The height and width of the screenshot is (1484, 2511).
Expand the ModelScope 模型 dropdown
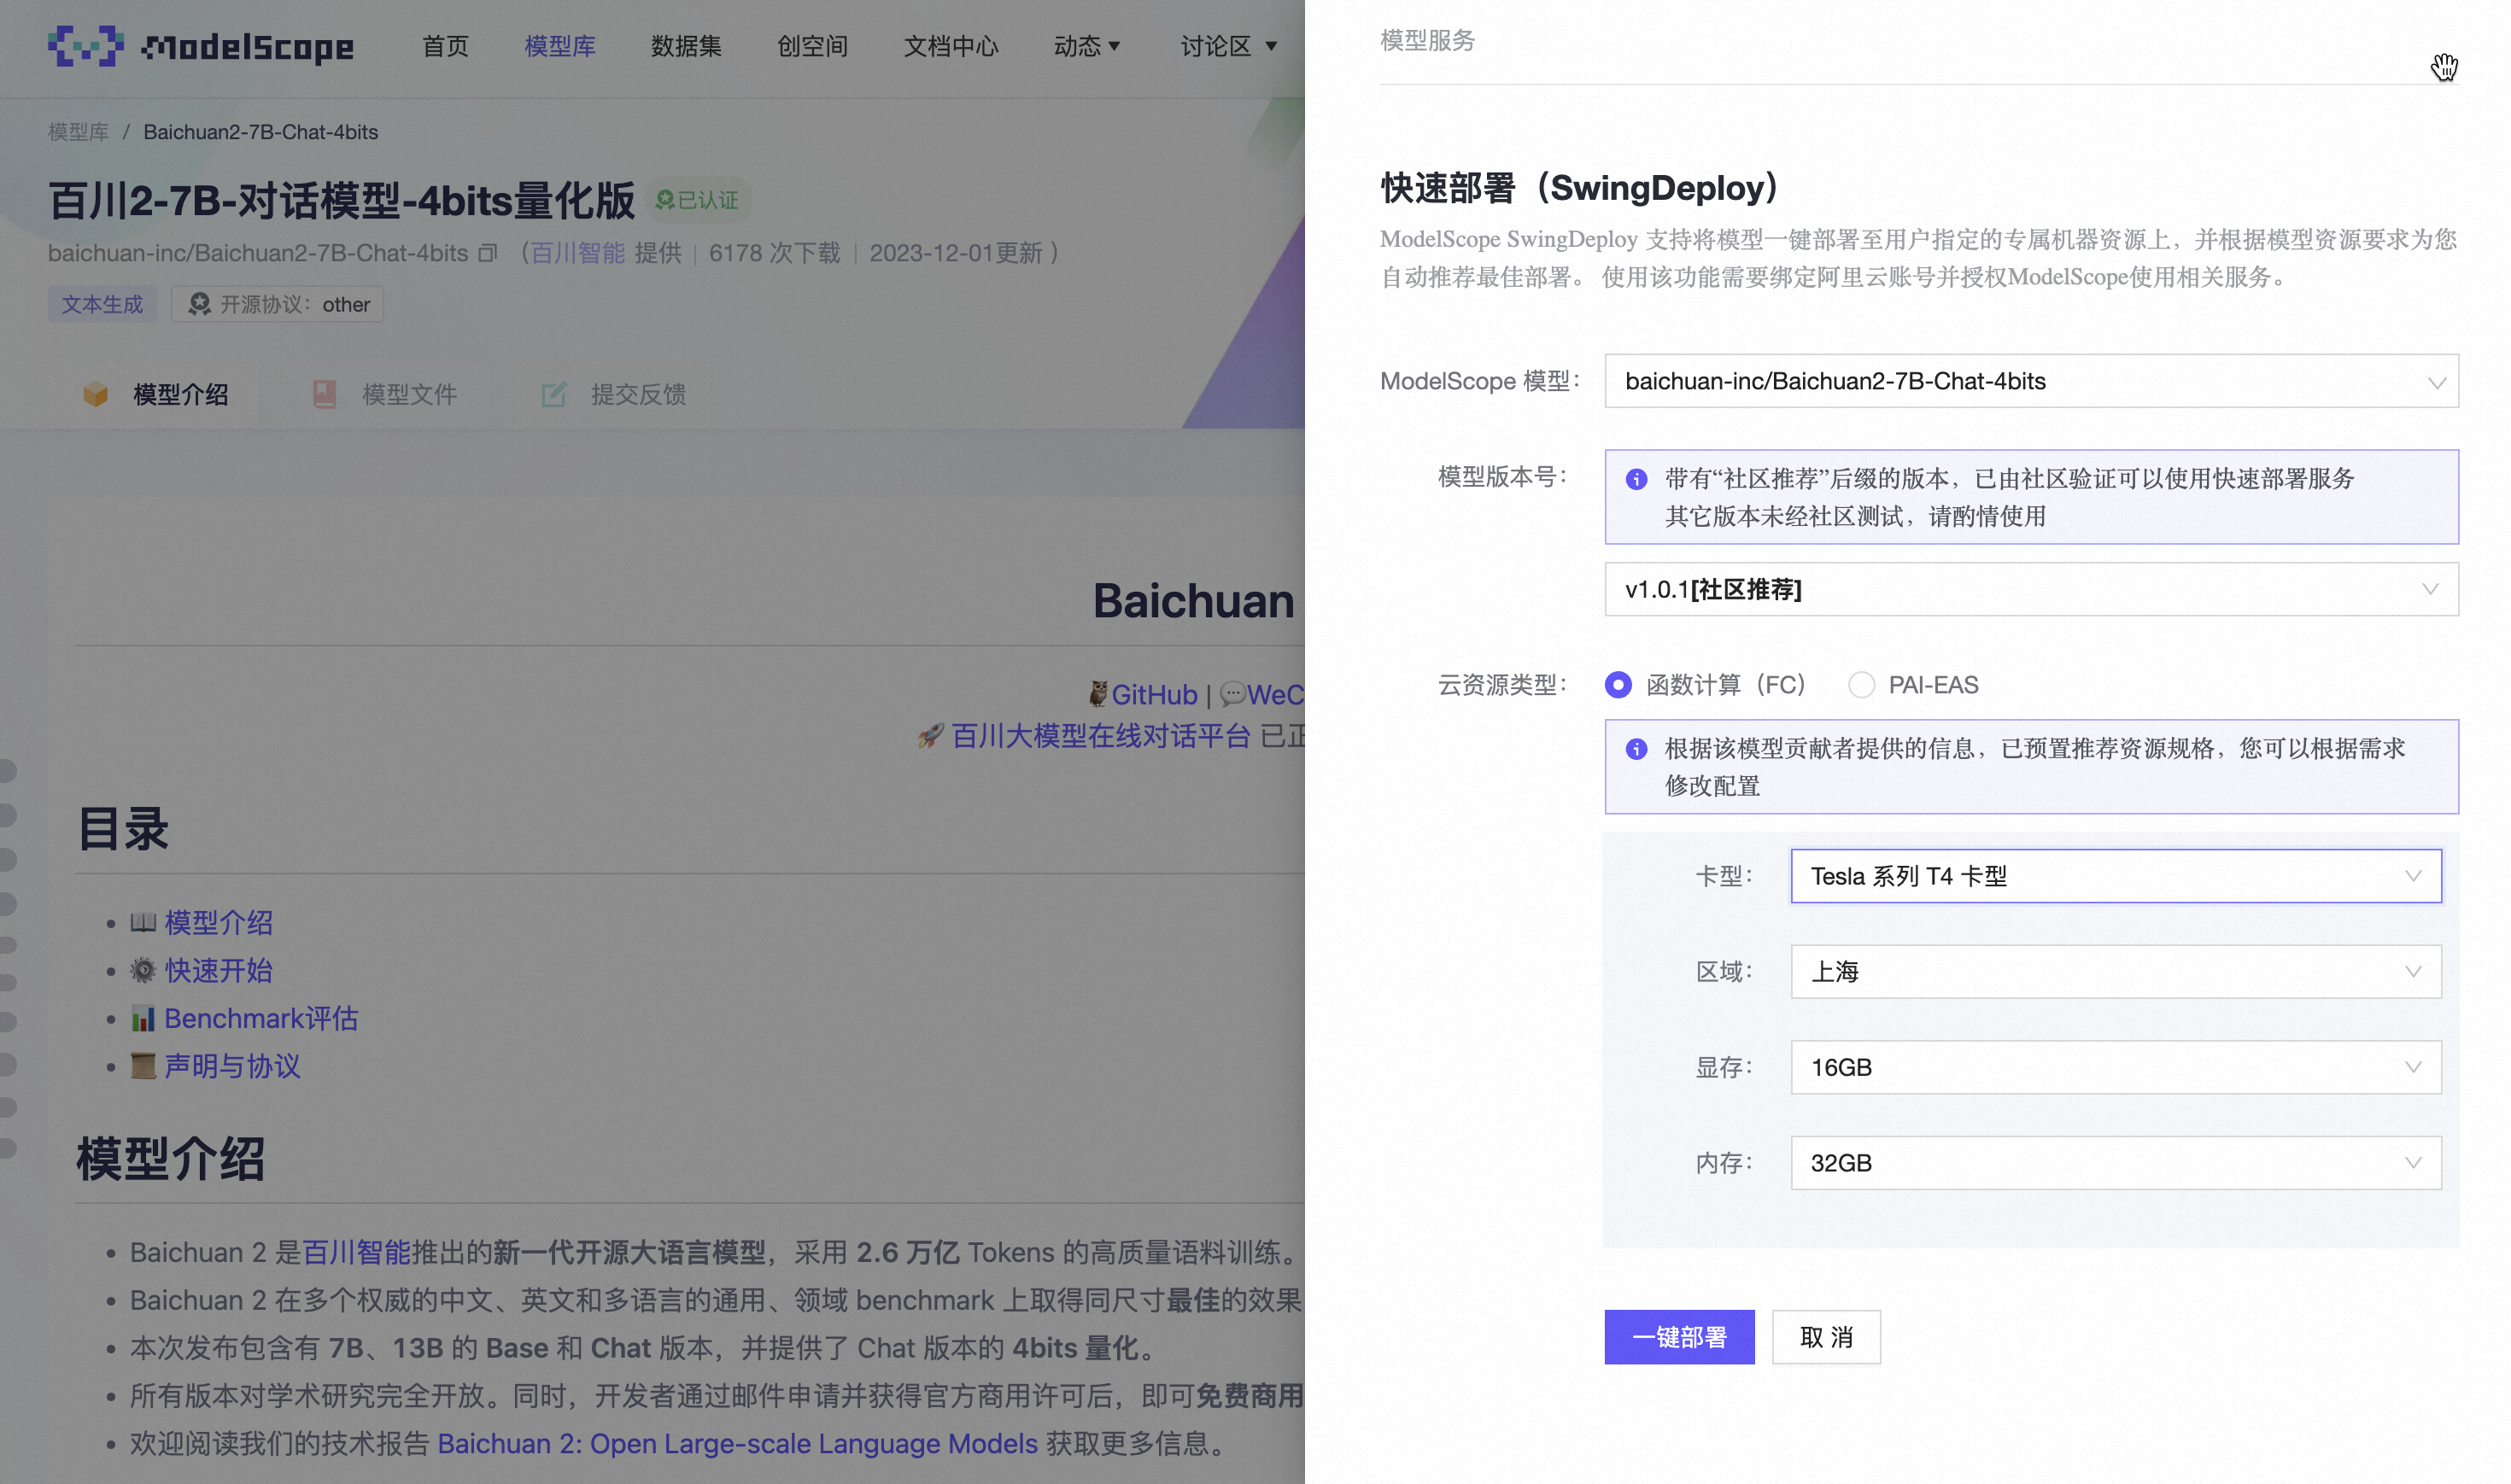point(2030,381)
